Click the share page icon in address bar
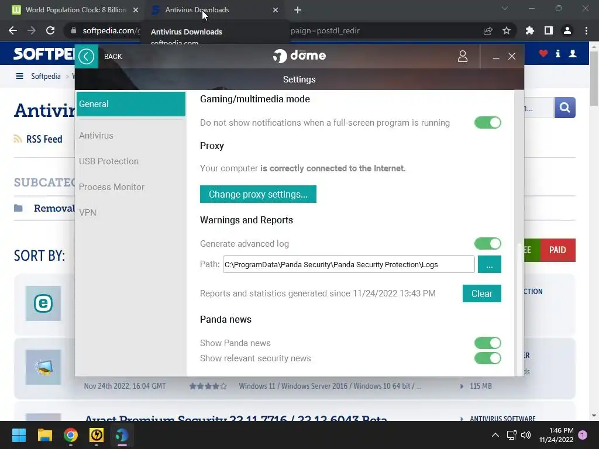The height and width of the screenshot is (449, 599). coord(487,30)
